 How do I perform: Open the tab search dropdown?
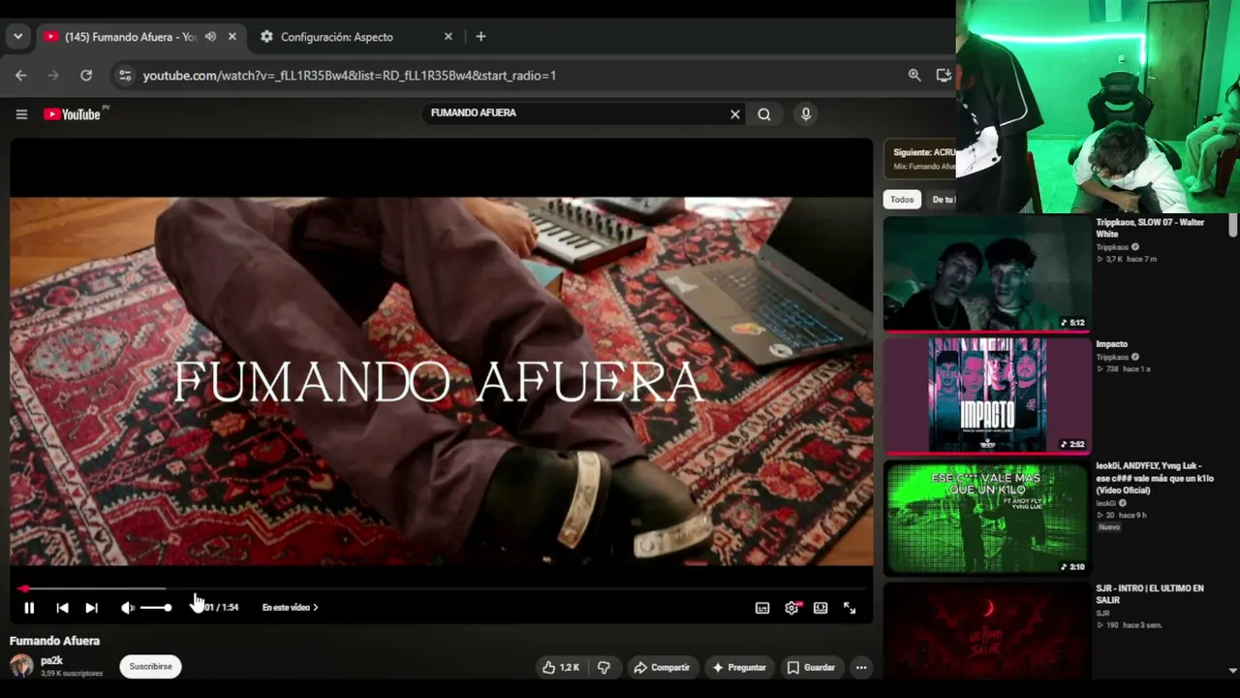point(17,37)
